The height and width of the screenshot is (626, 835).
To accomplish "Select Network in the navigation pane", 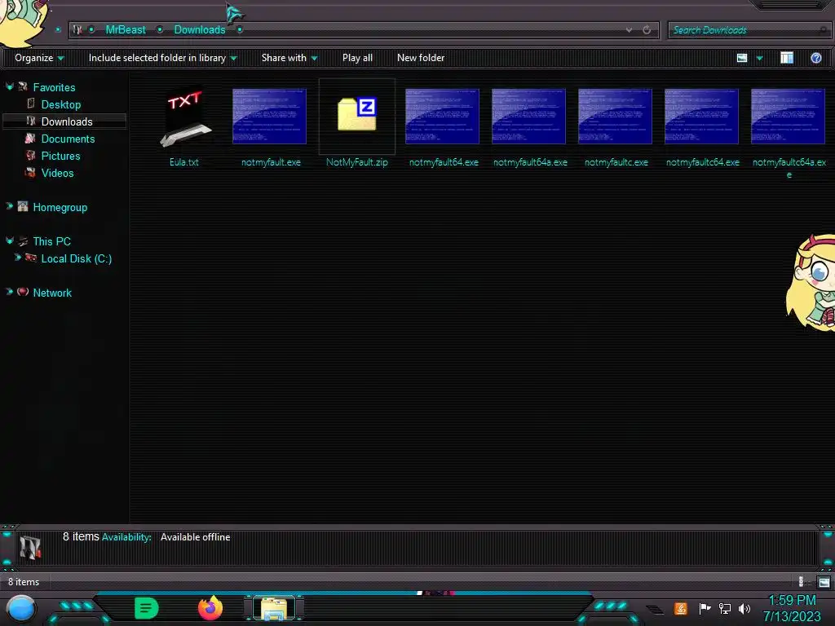I will [x=51, y=293].
